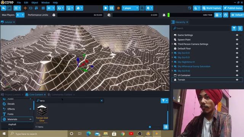The width and height of the screenshot is (244, 137).
Task: Select the Translate (move) tool
Action: tap(25, 8)
